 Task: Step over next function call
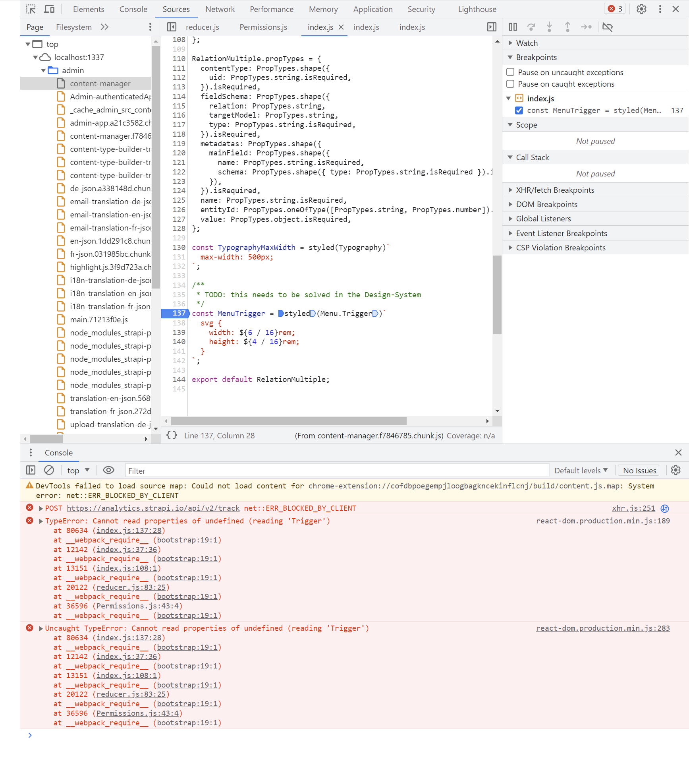531,27
